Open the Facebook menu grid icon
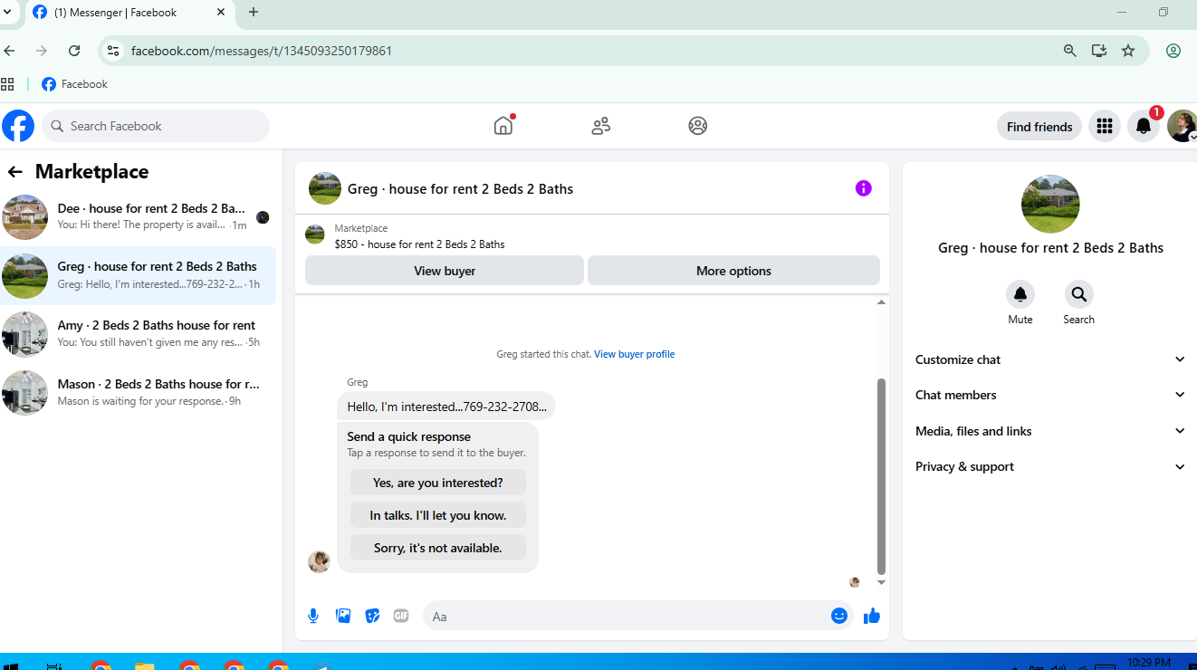The image size is (1197, 670). [1104, 126]
